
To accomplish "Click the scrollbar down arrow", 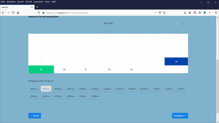I will click(x=217, y=122).
